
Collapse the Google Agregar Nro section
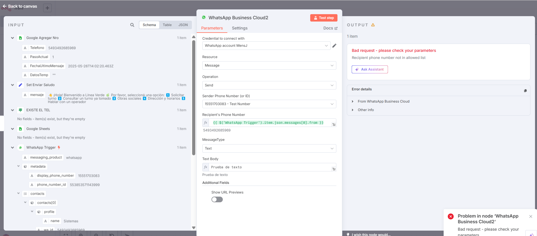(12, 38)
